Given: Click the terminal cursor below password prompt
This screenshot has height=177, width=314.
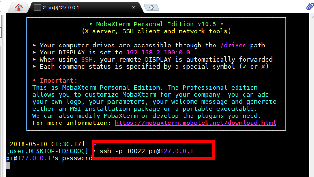Looking at the screenshot, I should pyautogui.click(x=8, y=165).
